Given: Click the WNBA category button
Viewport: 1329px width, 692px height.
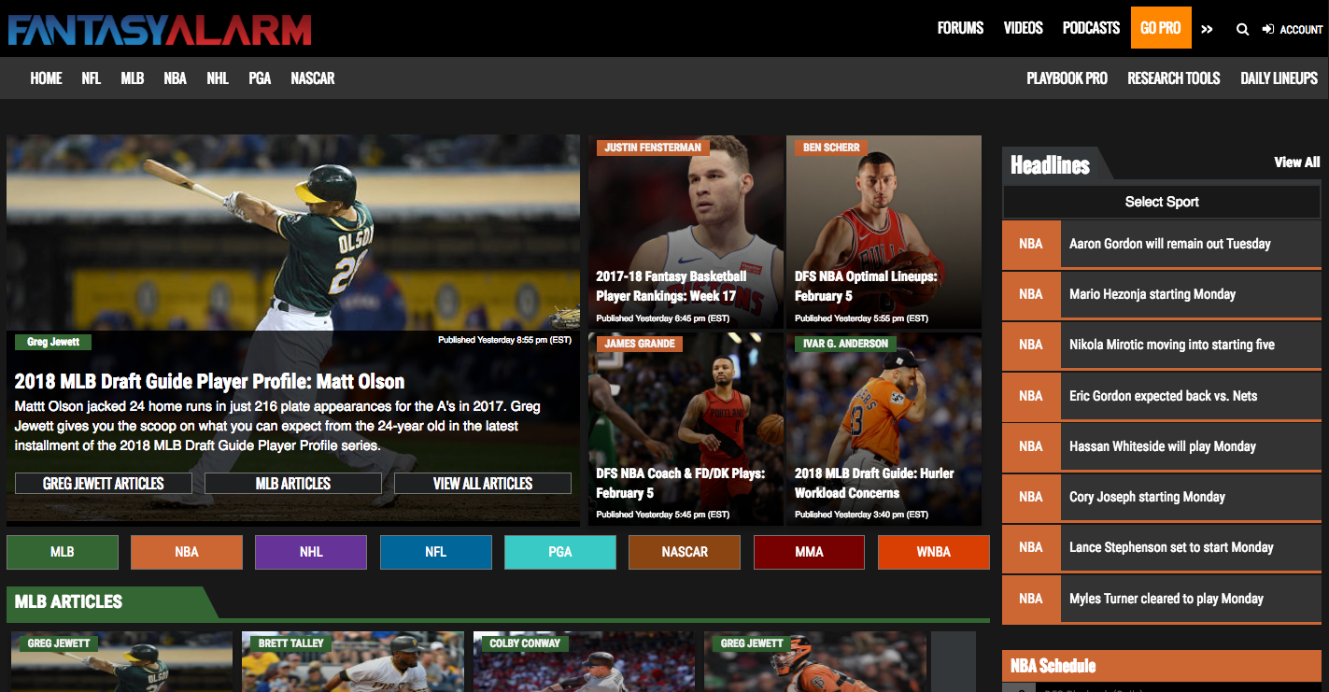Looking at the screenshot, I should (x=933, y=552).
